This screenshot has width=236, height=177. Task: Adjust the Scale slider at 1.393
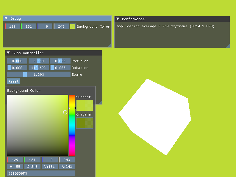click(39, 75)
